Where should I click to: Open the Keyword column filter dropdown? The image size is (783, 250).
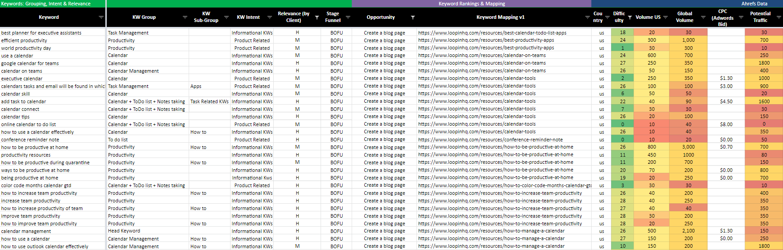click(x=101, y=18)
